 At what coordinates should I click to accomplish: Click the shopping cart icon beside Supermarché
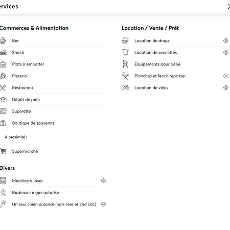click(3, 151)
